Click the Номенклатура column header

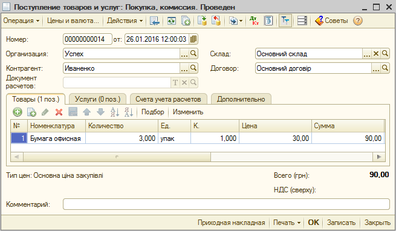[56, 126]
